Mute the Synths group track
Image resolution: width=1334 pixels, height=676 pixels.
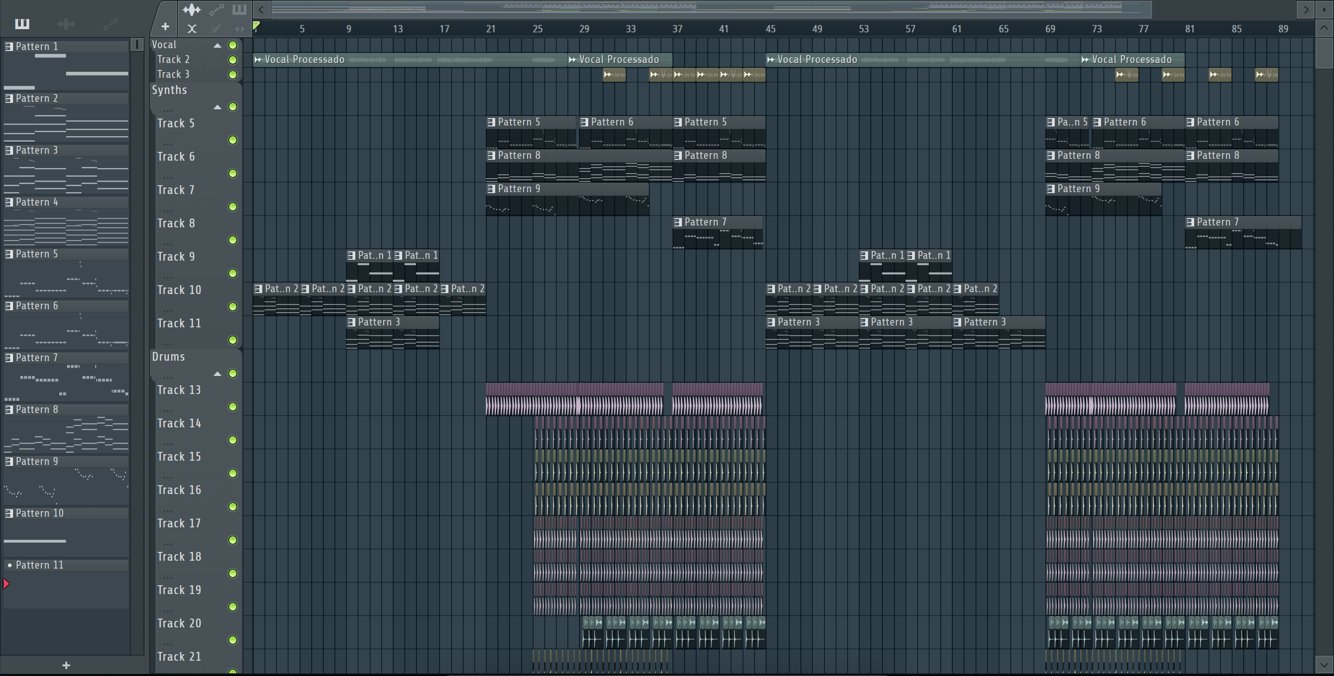pyautogui.click(x=233, y=107)
